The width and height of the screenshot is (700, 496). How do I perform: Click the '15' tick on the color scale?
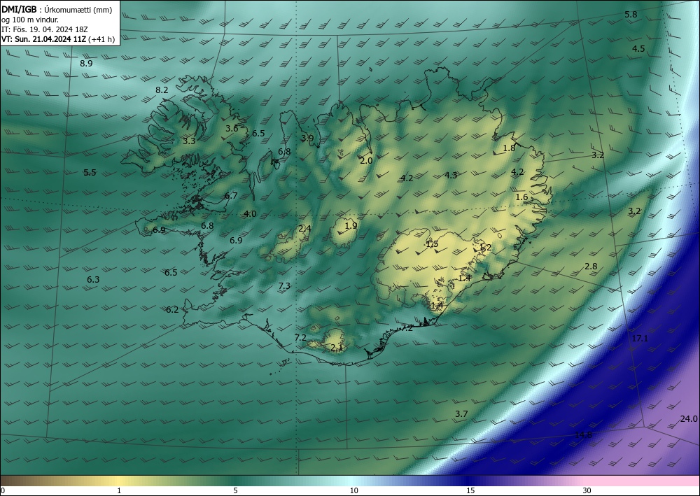(x=470, y=491)
